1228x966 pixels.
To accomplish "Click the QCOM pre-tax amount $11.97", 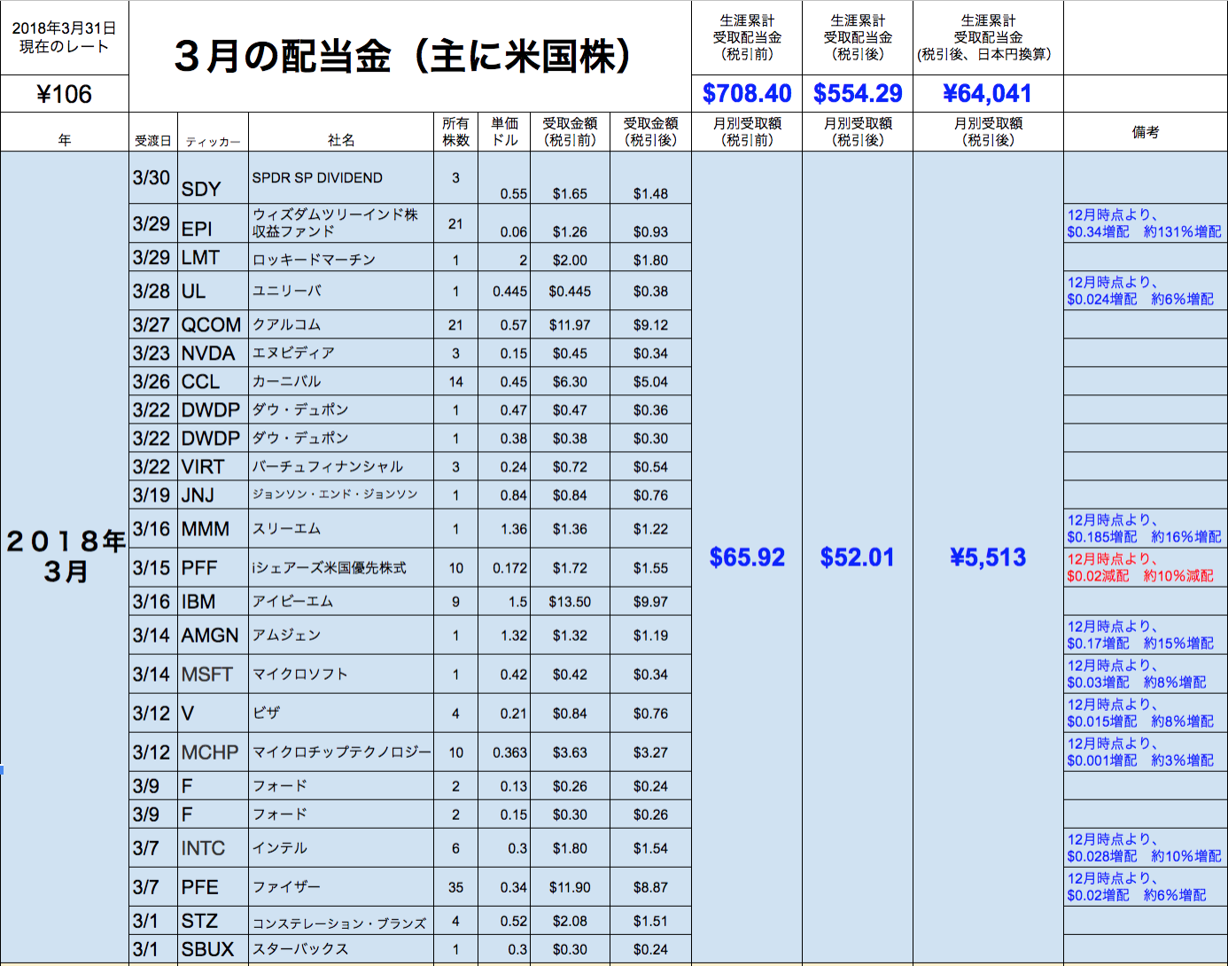I will point(570,325).
